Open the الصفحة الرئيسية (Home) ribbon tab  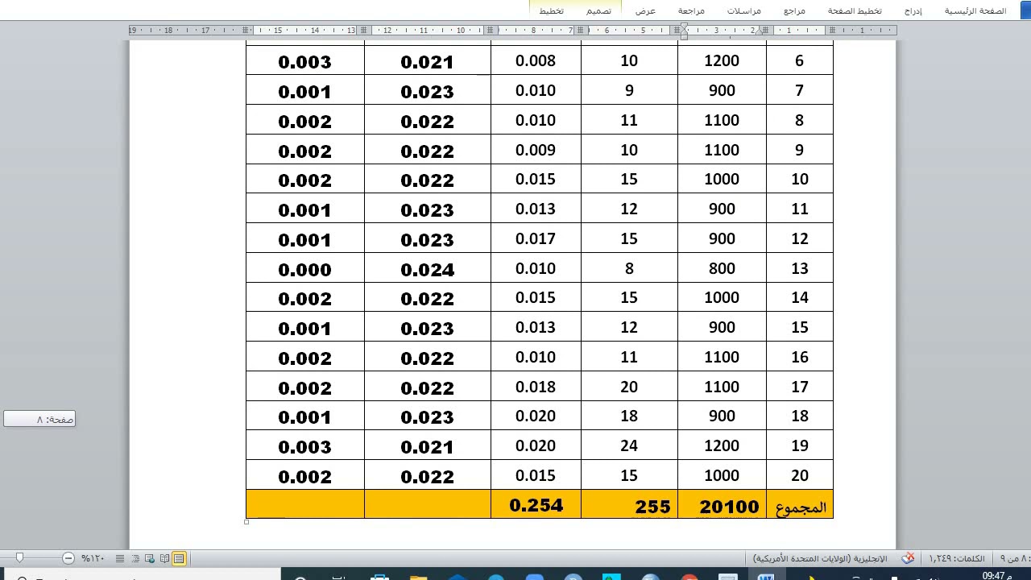point(975,11)
